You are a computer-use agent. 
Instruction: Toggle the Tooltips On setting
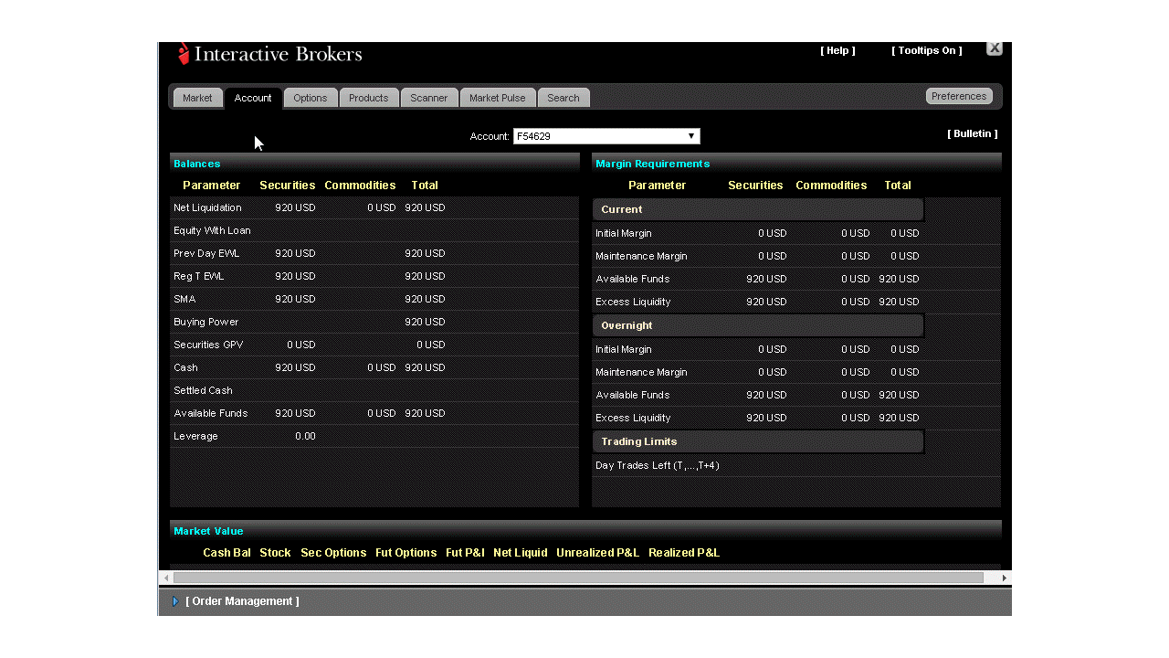tap(927, 50)
